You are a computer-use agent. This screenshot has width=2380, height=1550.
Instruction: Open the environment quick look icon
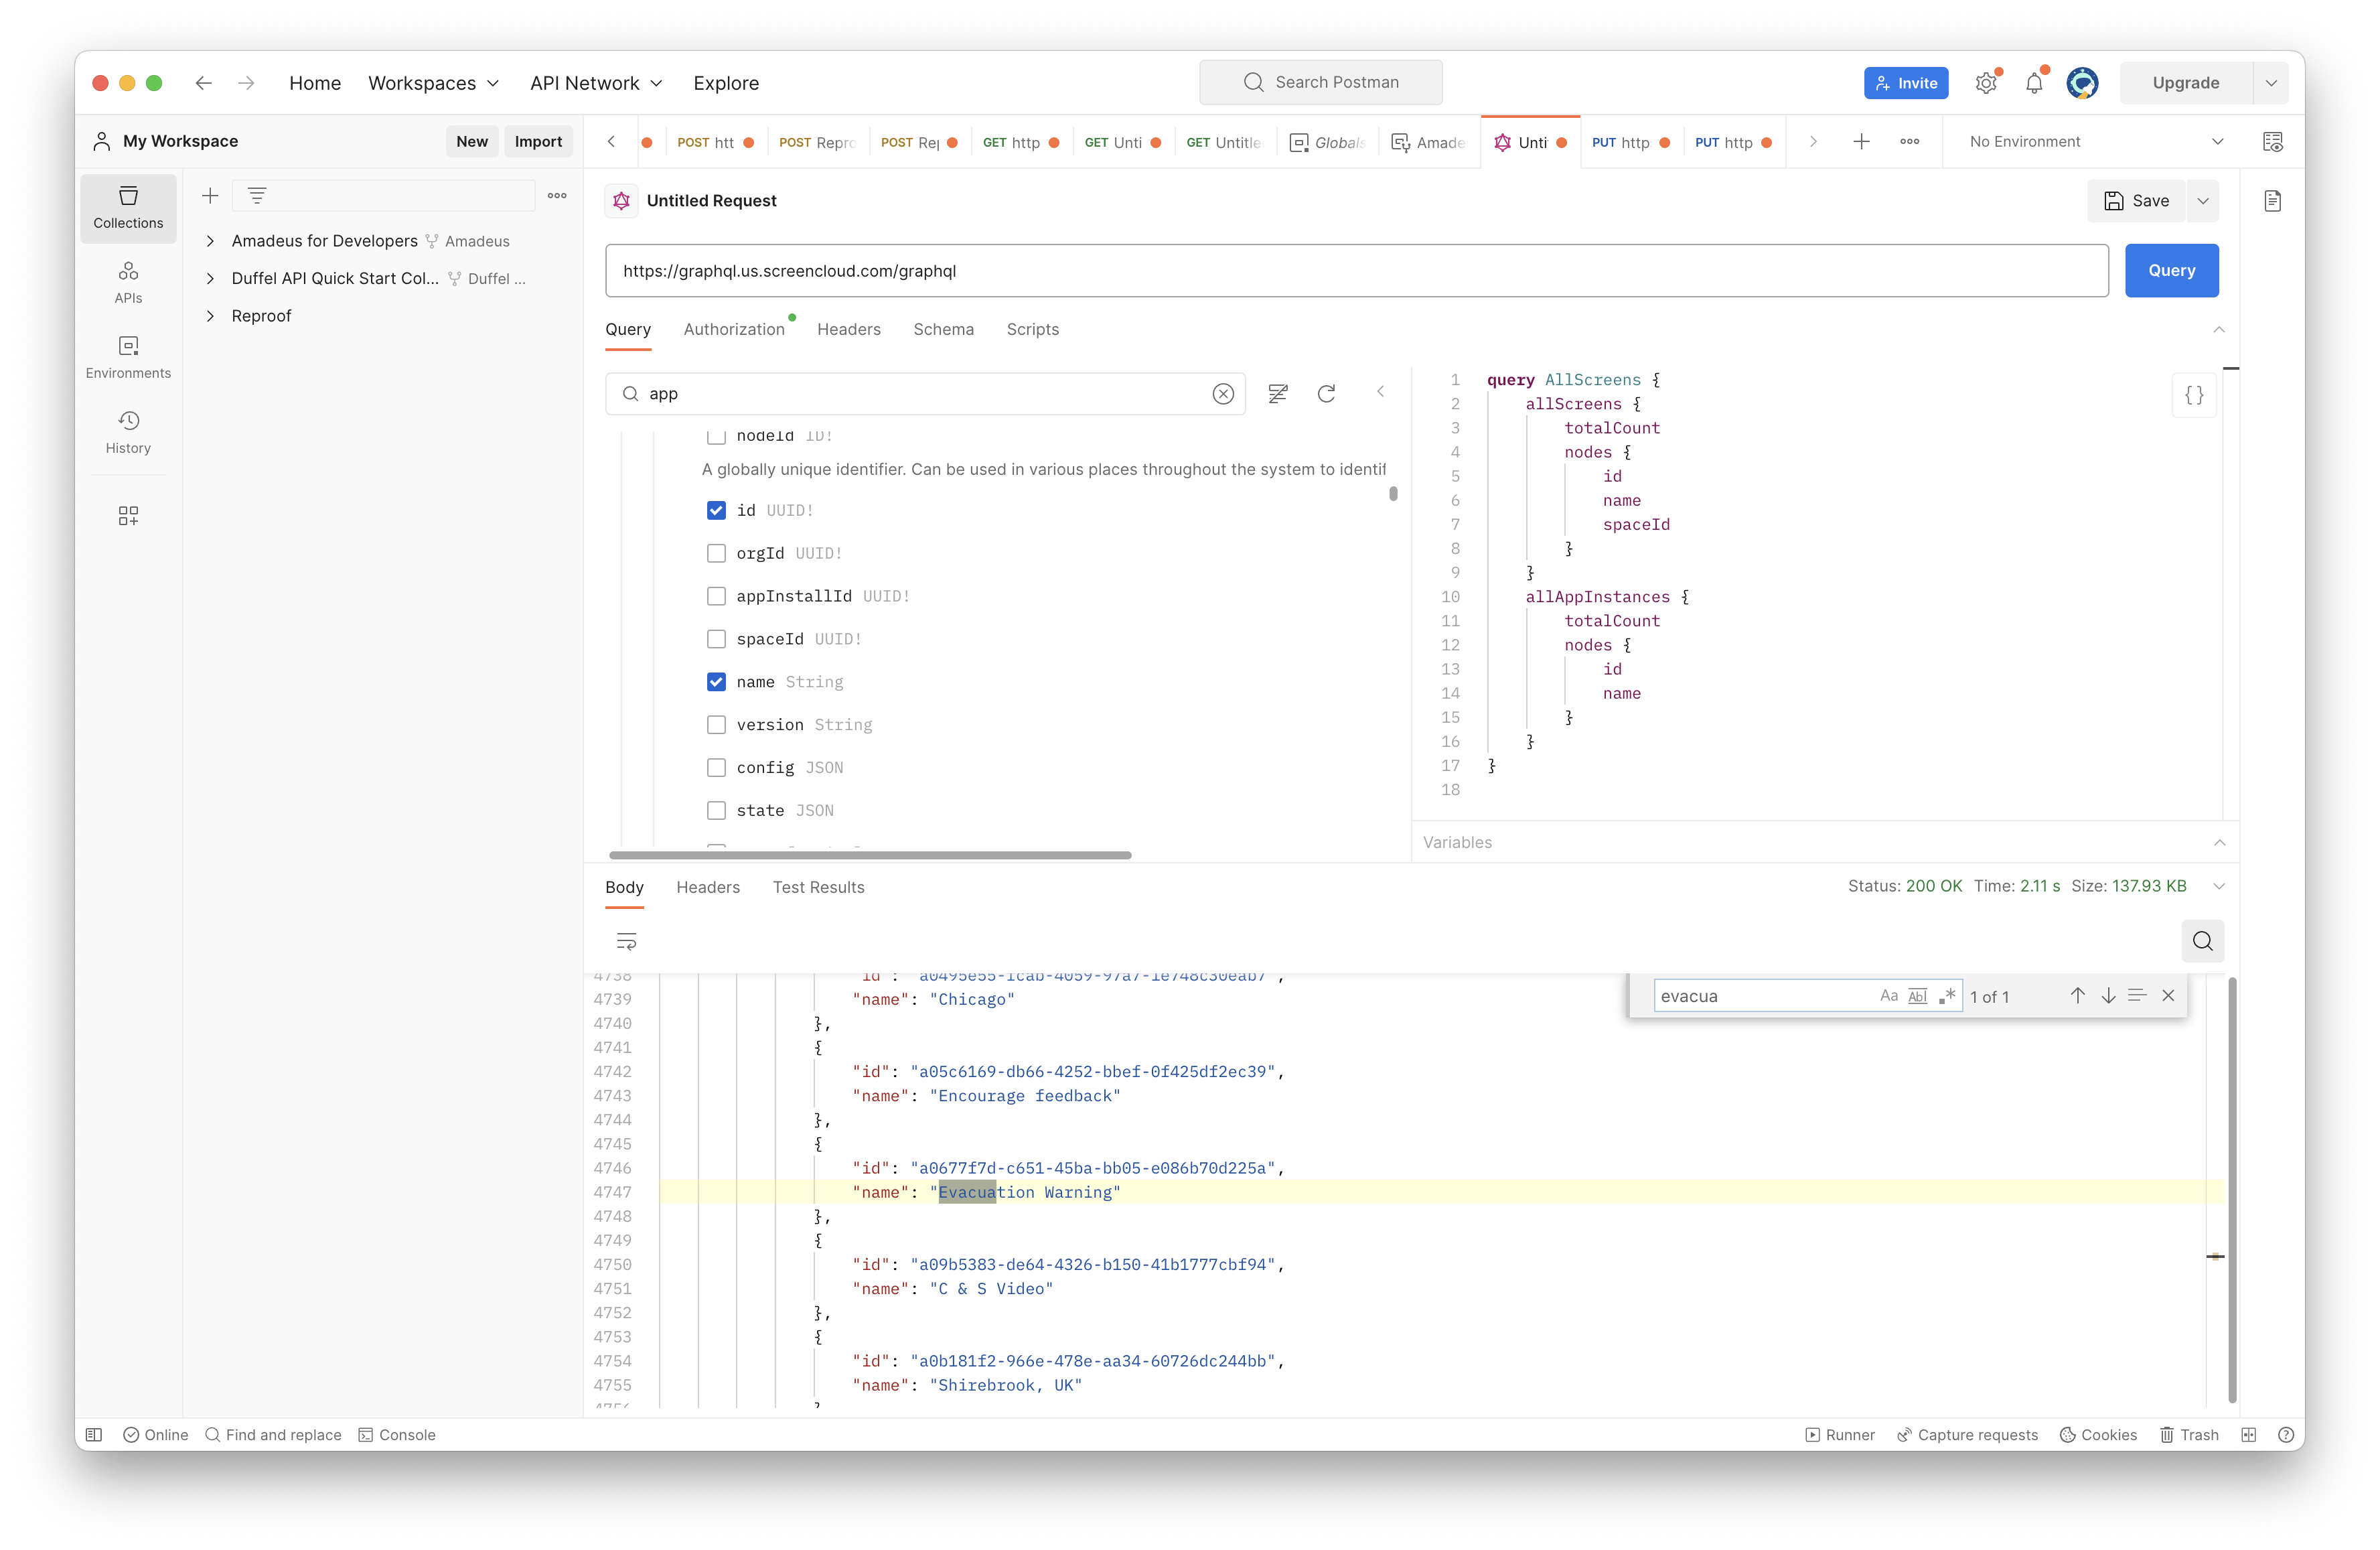tap(2272, 142)
